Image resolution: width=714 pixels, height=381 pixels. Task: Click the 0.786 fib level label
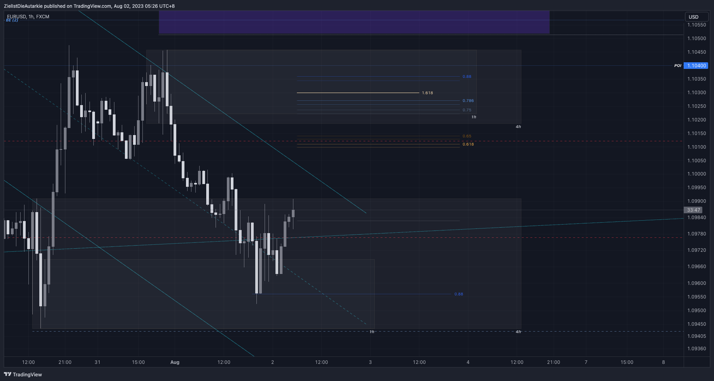468,101
